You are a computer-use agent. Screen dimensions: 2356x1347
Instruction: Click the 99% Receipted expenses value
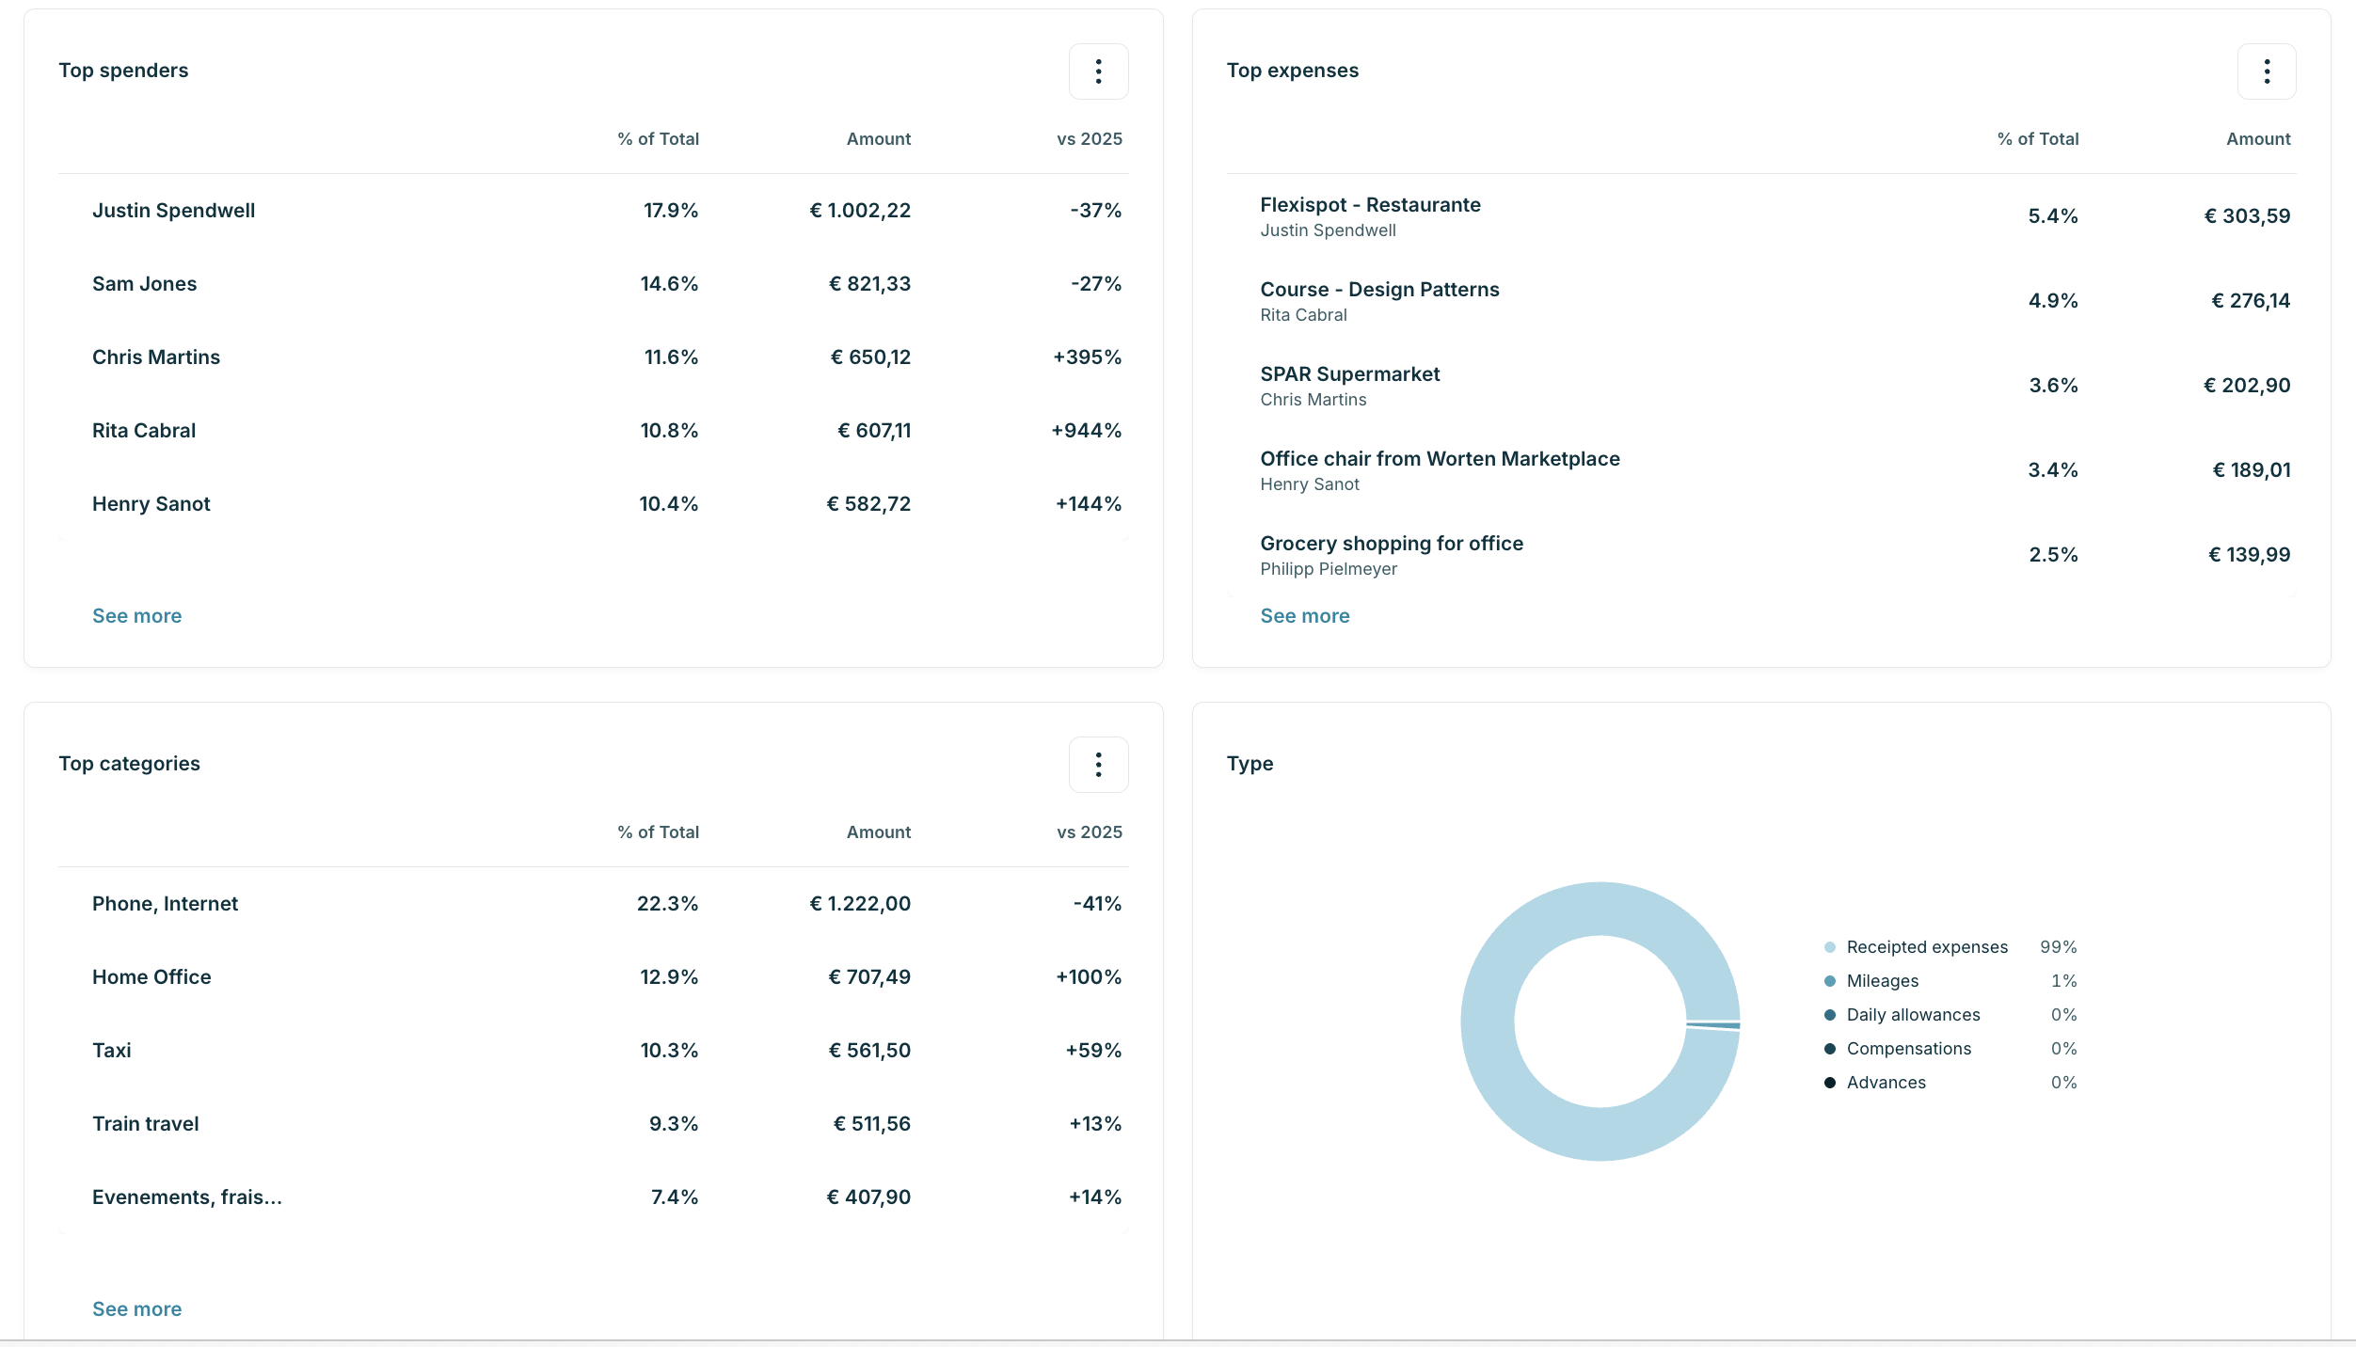[2059, 947]
